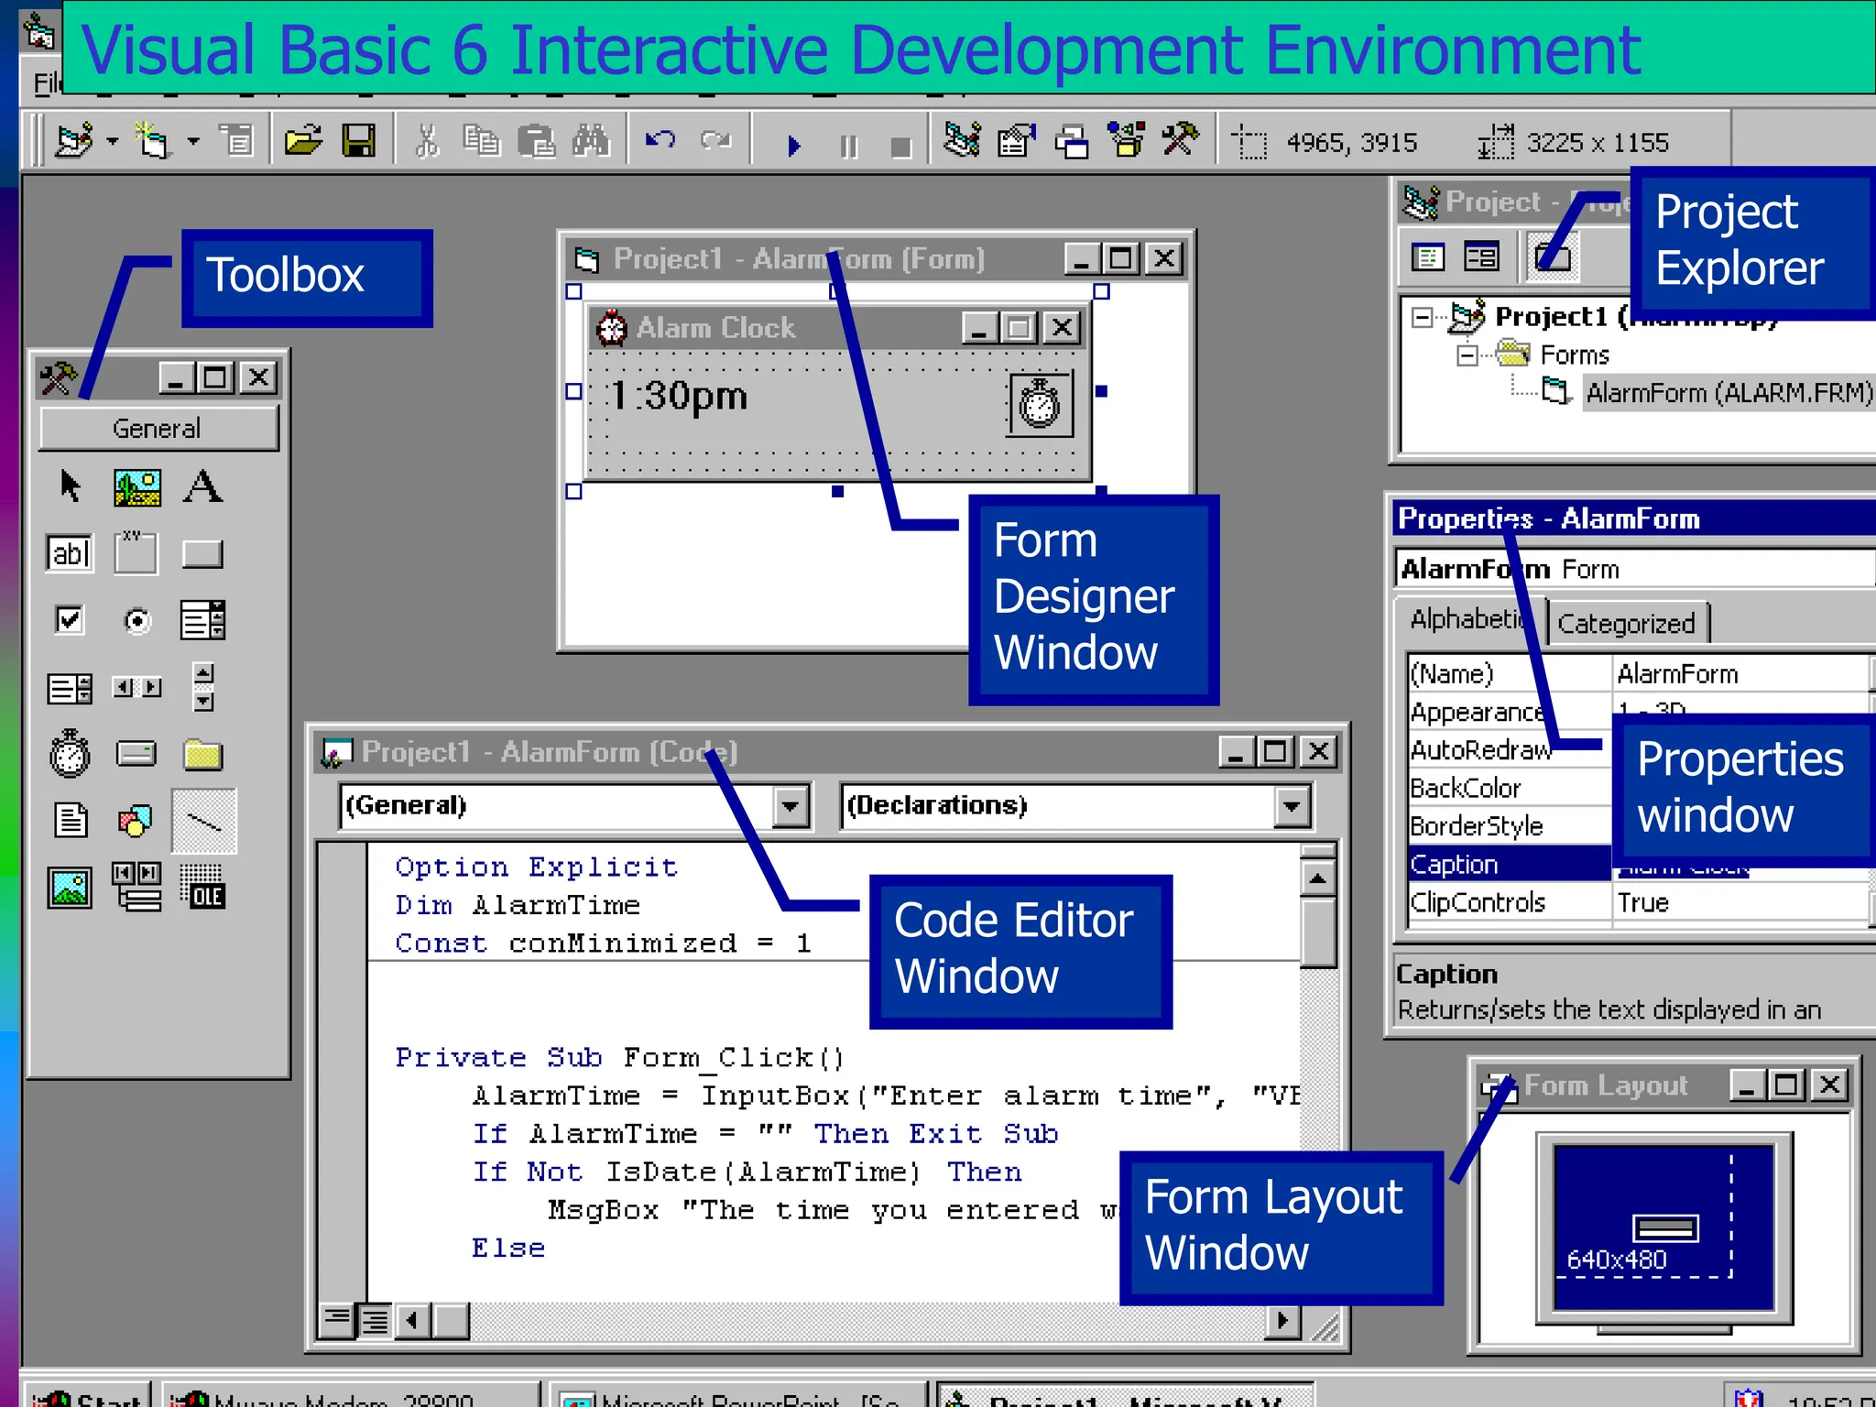Click the End stop button
This screenshot has height=1407, width=1876.
click(901, 146)
